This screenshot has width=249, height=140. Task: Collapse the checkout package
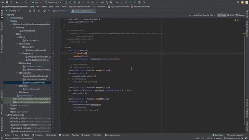17,63
